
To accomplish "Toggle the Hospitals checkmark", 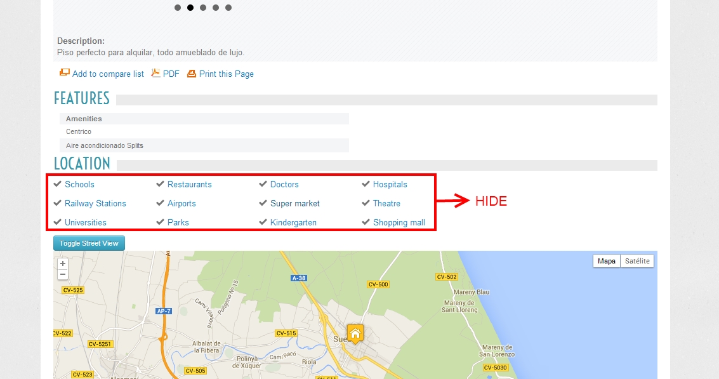I will coord(366,184).
